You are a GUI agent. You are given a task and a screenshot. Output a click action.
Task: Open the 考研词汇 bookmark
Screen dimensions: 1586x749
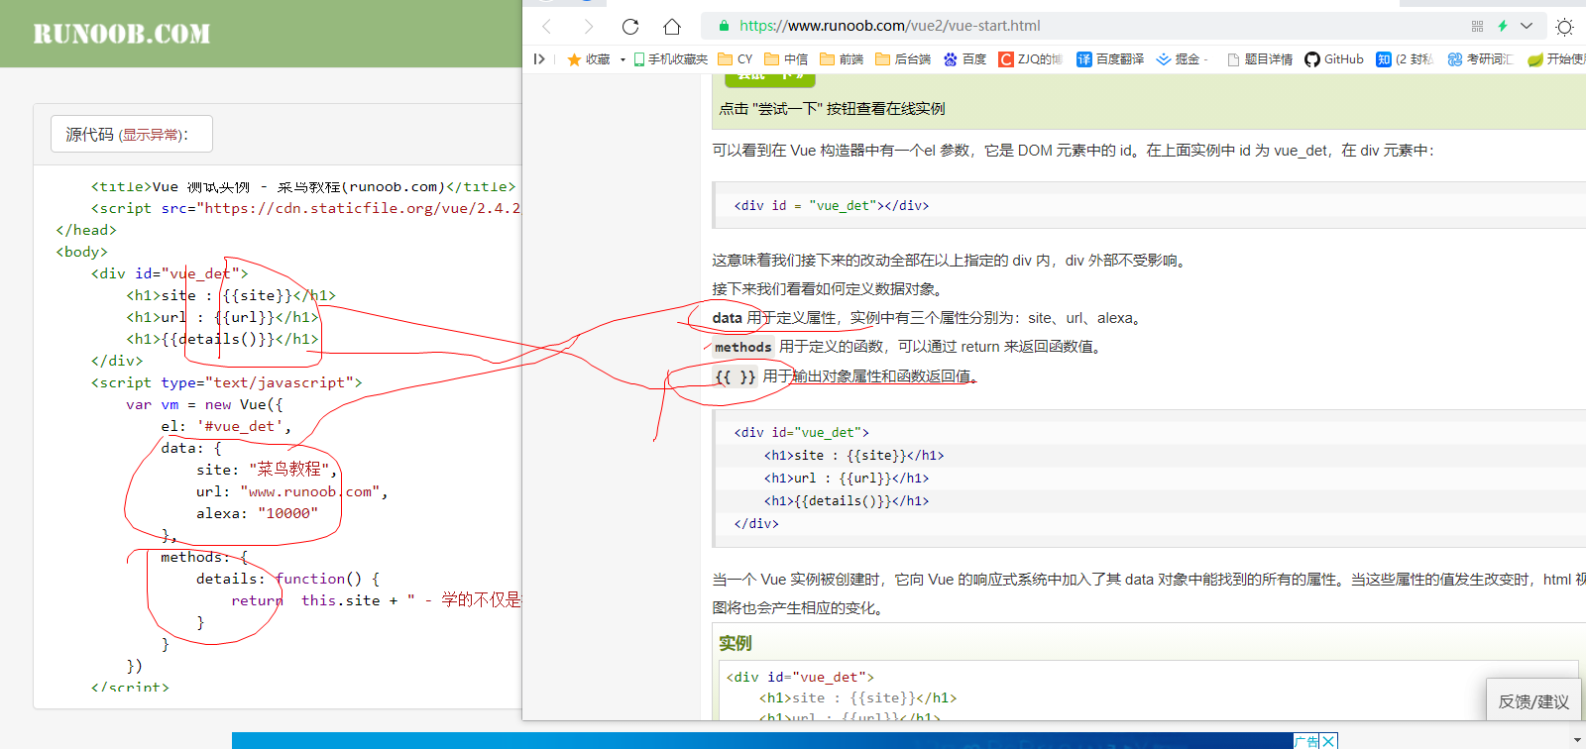tap(1480, 59)
